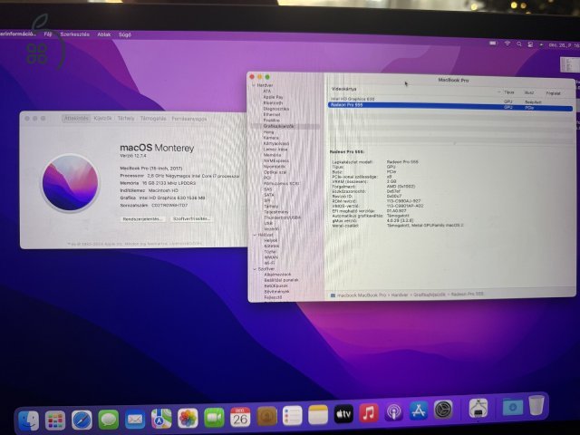Open Launchpad in the Dock
The height and width of the screenshot is (435, 580).
pyautogui.click(x=55, y=420)
